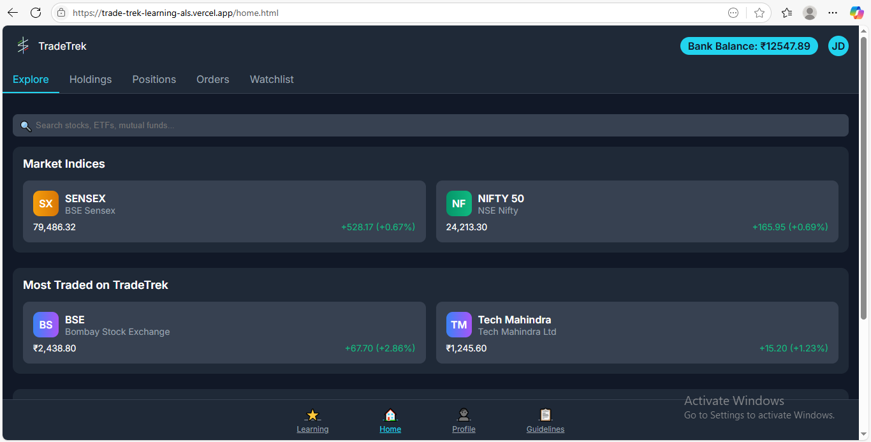The height and width of the screenshot is (442, 871).
Task: Switch to the Holdings tab
Action: tap(91, 79)
